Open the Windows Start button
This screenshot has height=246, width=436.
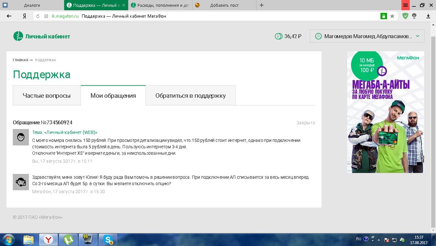point(9,240)
